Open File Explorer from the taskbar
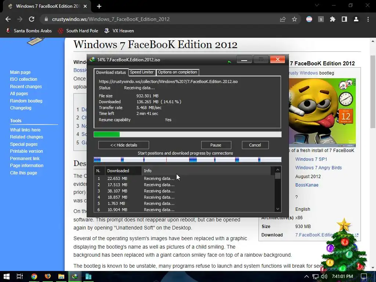 [x=61, y=276]
